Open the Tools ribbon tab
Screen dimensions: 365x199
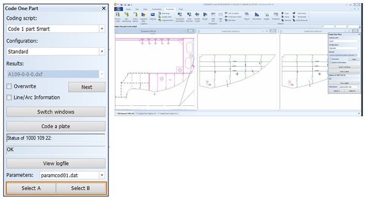pyautogui.click(x=180, y=9)
